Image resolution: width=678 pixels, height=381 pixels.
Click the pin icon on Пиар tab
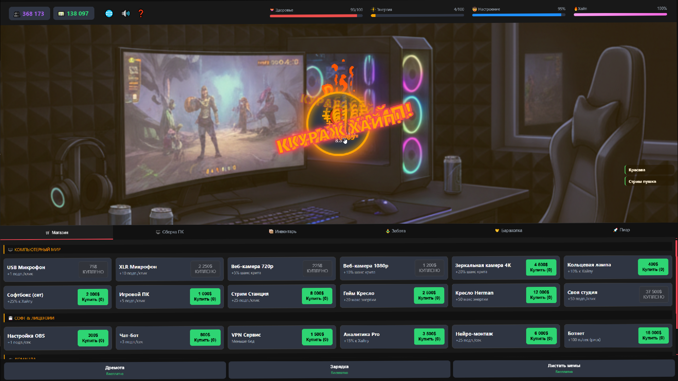coord(614,230)
